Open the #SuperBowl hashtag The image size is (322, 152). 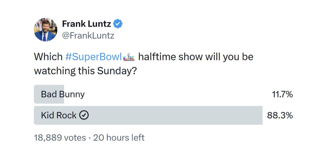pyautogui.click(x=93, y=57)
